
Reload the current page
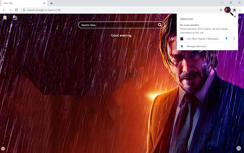coord(16,10)
